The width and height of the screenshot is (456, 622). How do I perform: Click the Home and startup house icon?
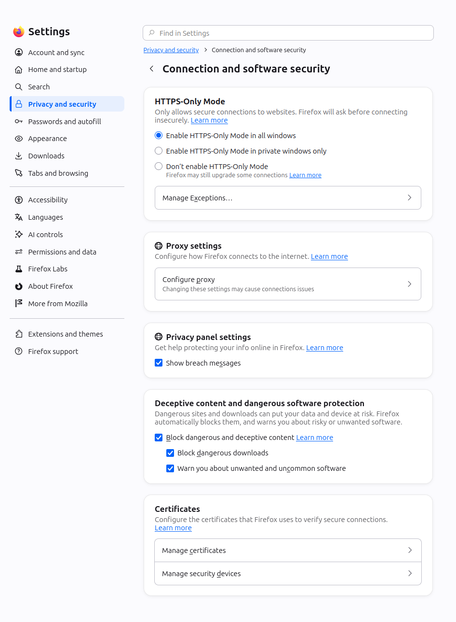[x=19, y=70]
